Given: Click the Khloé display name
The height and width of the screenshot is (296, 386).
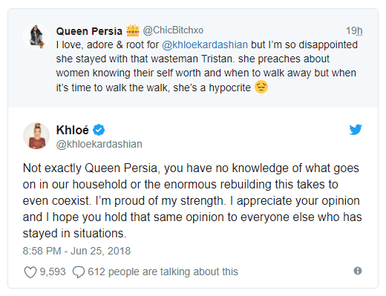Looking at the screenshot, I should [x=73, y=130].
